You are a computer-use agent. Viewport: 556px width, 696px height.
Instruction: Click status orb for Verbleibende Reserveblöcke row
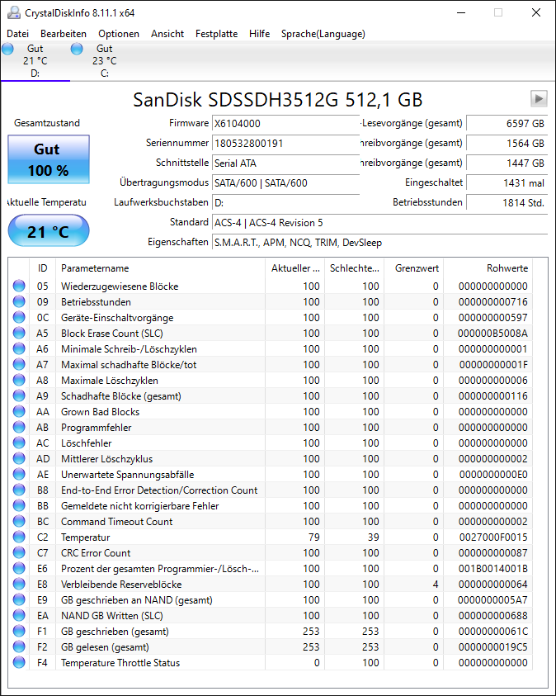(19, 585)
